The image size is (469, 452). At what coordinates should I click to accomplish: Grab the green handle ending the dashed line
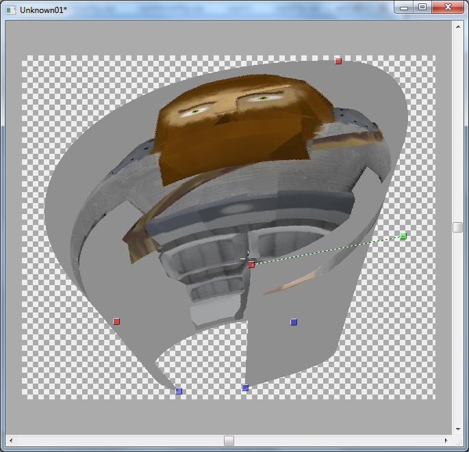pos(403,236)
